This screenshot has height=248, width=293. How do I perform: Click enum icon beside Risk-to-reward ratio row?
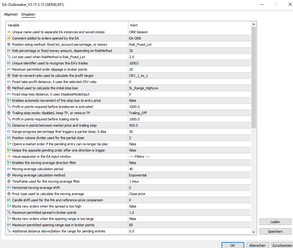9,75
